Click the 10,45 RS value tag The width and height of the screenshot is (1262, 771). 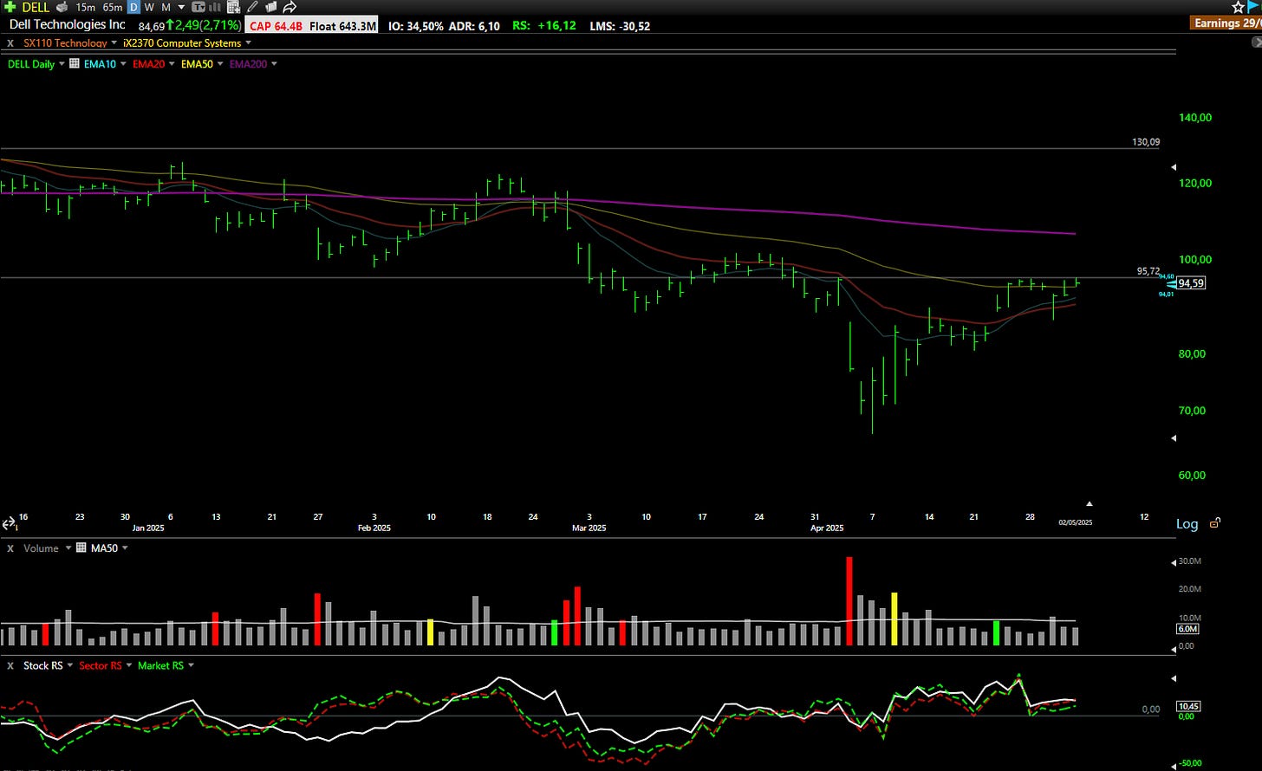pyautogui.click(x=1188, y=706)
